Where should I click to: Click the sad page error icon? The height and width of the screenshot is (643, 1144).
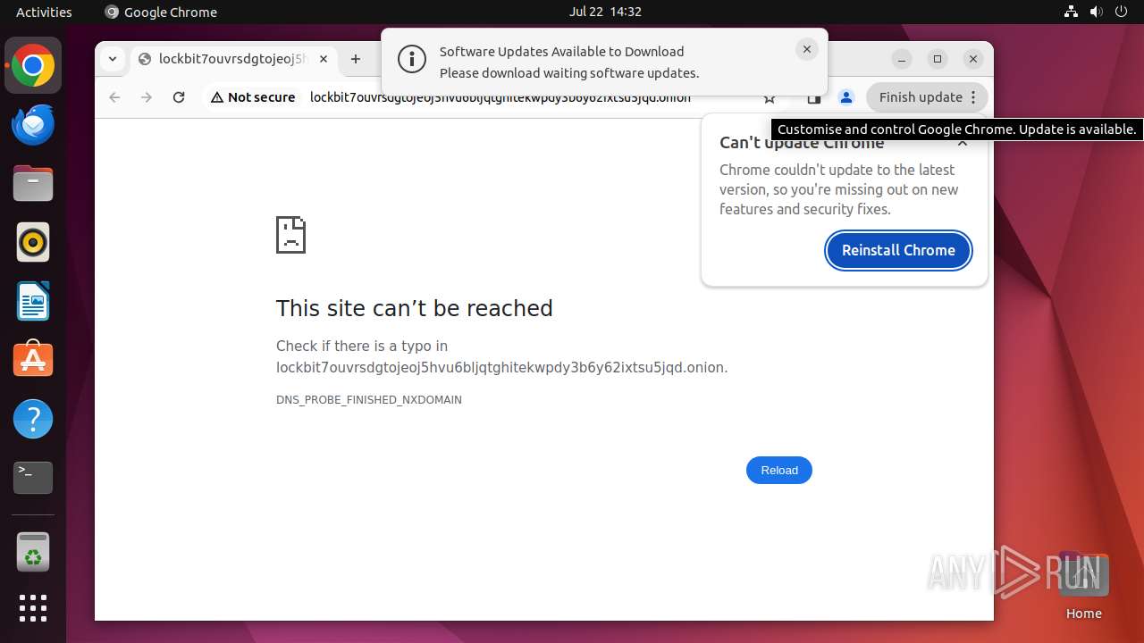(290, 235)
